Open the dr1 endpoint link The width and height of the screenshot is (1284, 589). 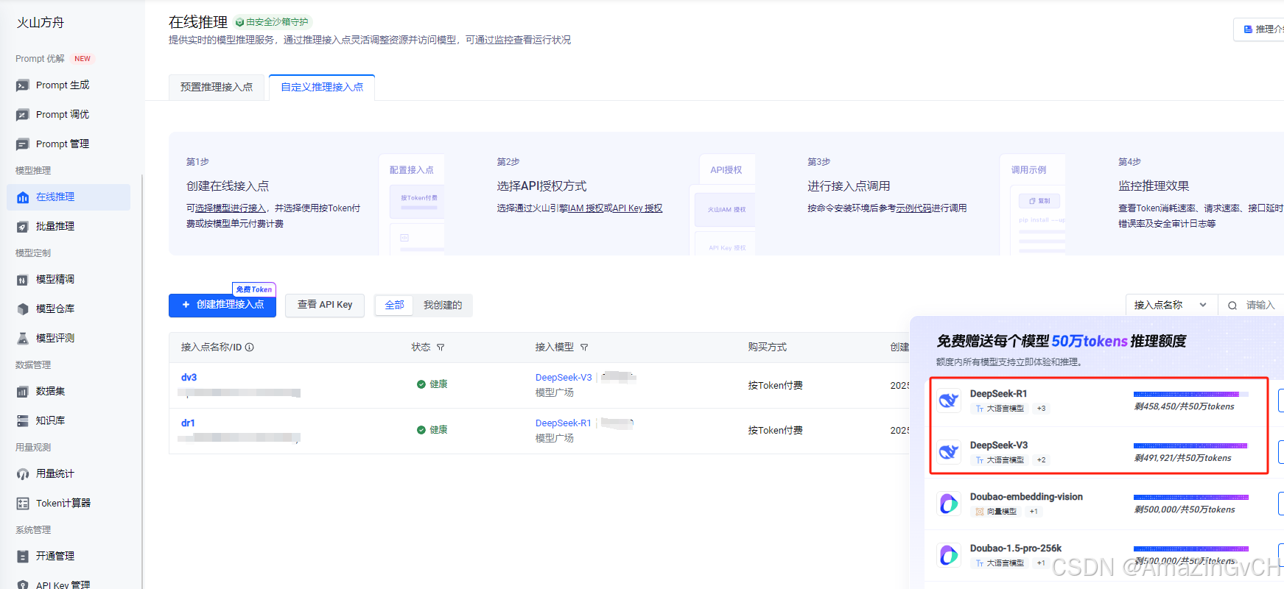pos(188,423)
